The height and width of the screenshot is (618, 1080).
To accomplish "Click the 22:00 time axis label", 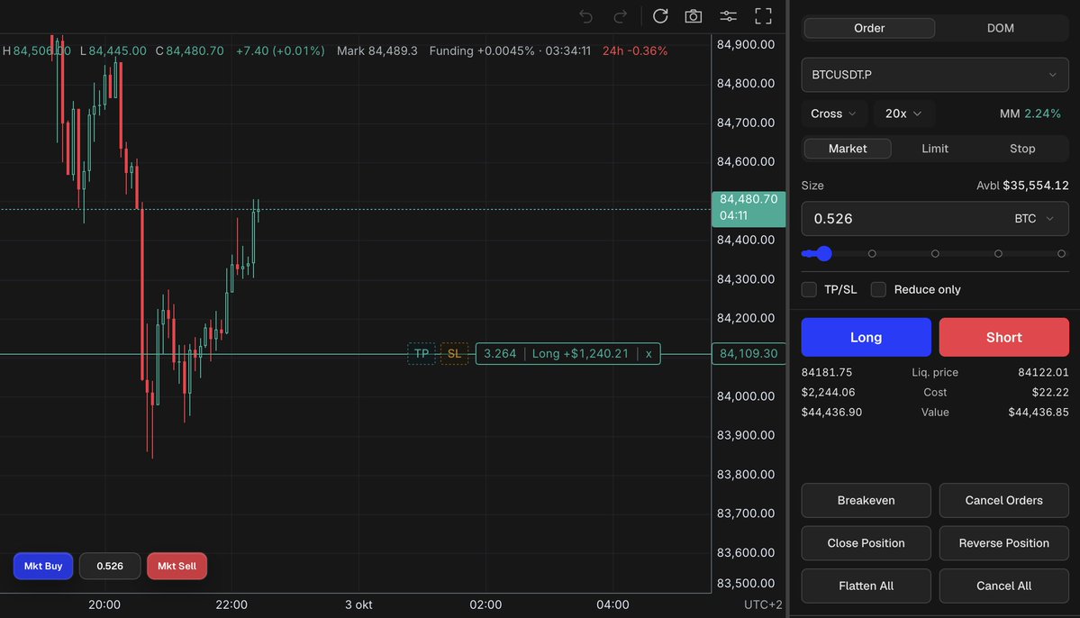I will tap(231, 604).
